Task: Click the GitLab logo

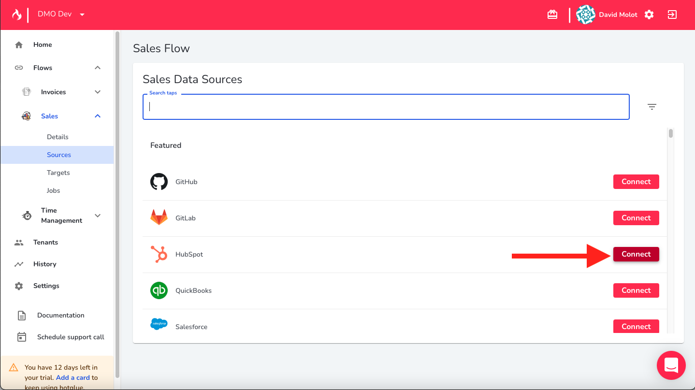Action: click(159, 217)
